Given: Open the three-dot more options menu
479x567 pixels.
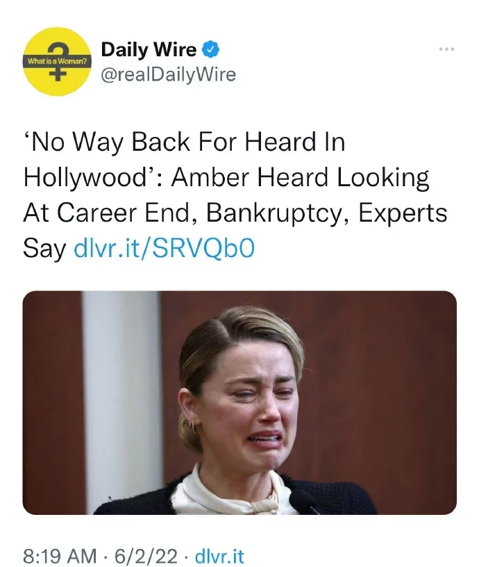Looking at the screenshot, I should pos(446,49).
